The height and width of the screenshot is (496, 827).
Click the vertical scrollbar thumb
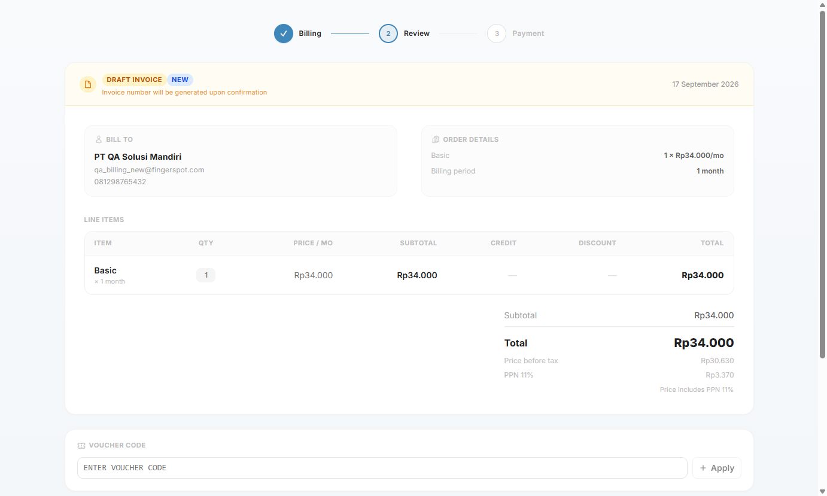822,184
